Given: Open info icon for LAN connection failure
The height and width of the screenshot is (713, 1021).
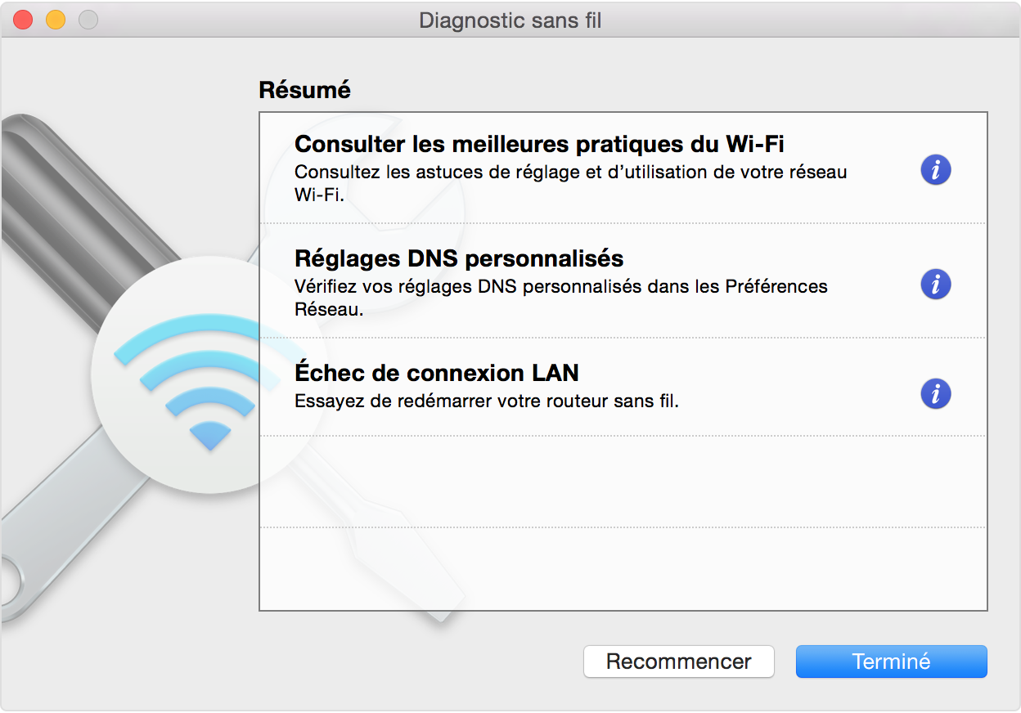Looking at the screenshot, I should [935, 393].
